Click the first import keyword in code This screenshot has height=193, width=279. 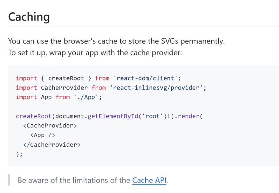[27, 78]
